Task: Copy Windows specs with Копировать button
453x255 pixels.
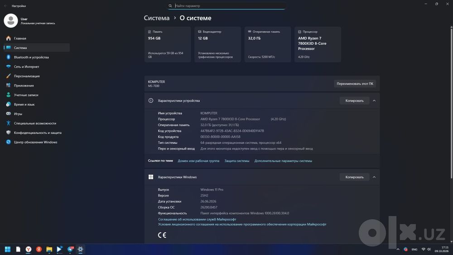Action: click(x=355, y=177)
